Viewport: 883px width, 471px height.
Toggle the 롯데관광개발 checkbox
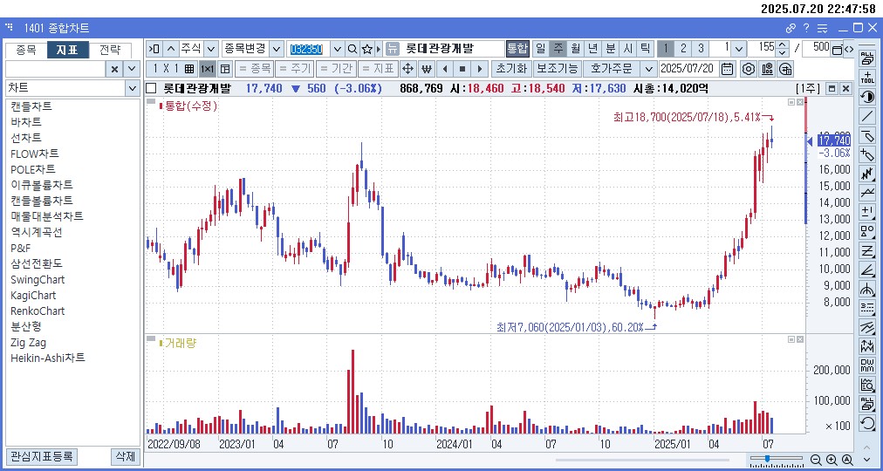(151, 88)
